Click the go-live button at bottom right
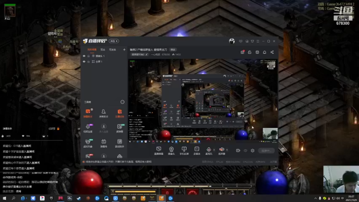The width and height of the screenshot is (359, 202). (266, 150)
